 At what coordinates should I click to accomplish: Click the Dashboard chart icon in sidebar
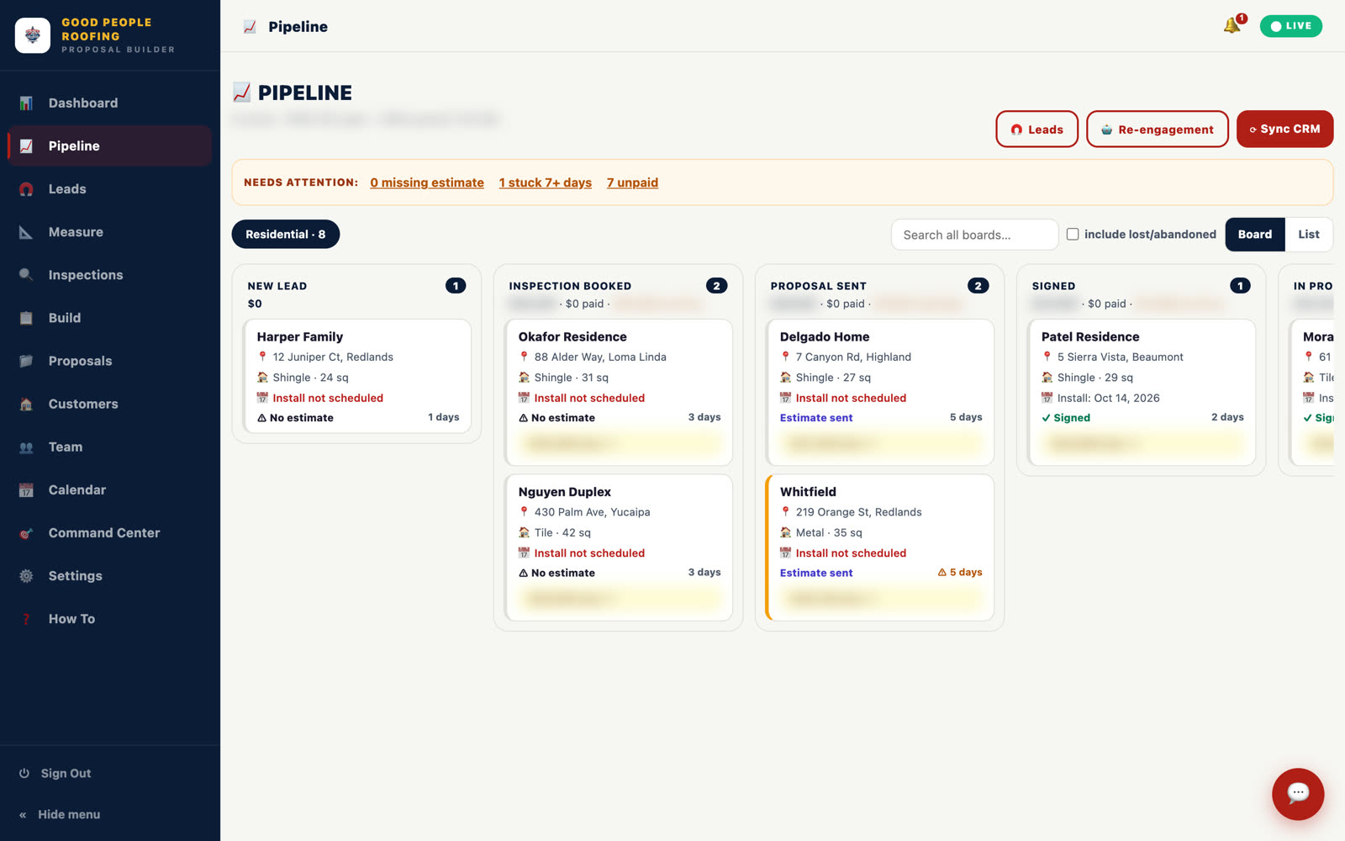(x=26, y=103)
